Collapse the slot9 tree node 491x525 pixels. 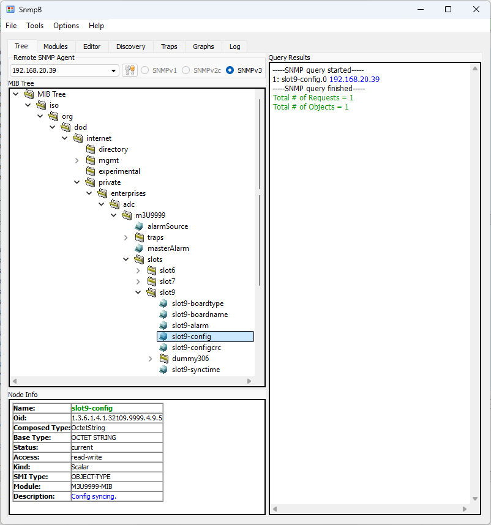(x=138, y=292)
